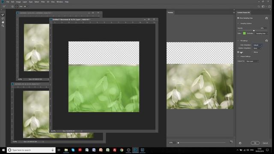This screenshot has width=274, height=154.
Task: Click the fit preview icon beside zoom slider
Action: pyautogui.click(x=231, y=142)
